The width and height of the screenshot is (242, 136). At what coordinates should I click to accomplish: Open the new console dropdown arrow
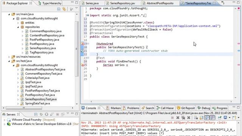pyautogui.click(x=239, y=118)
